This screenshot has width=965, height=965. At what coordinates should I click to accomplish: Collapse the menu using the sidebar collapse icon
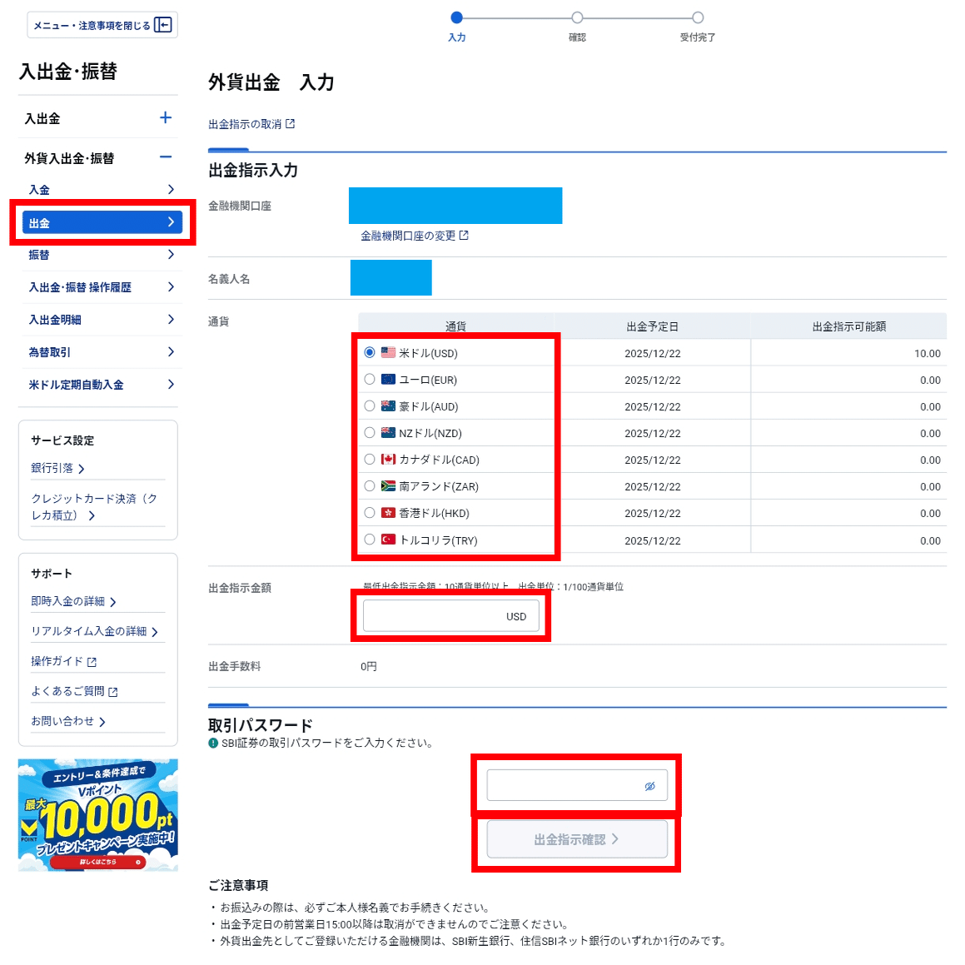coord(164,24)
